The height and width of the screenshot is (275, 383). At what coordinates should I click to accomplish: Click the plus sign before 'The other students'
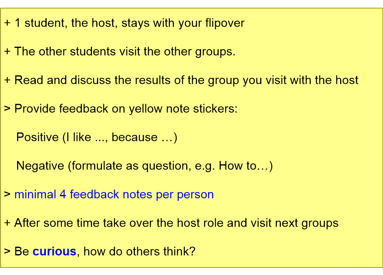[x=7, y=52]
